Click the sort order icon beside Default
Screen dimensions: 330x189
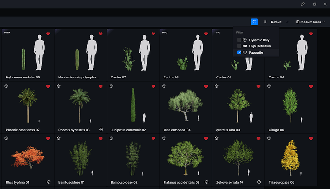tap(265, 22)
